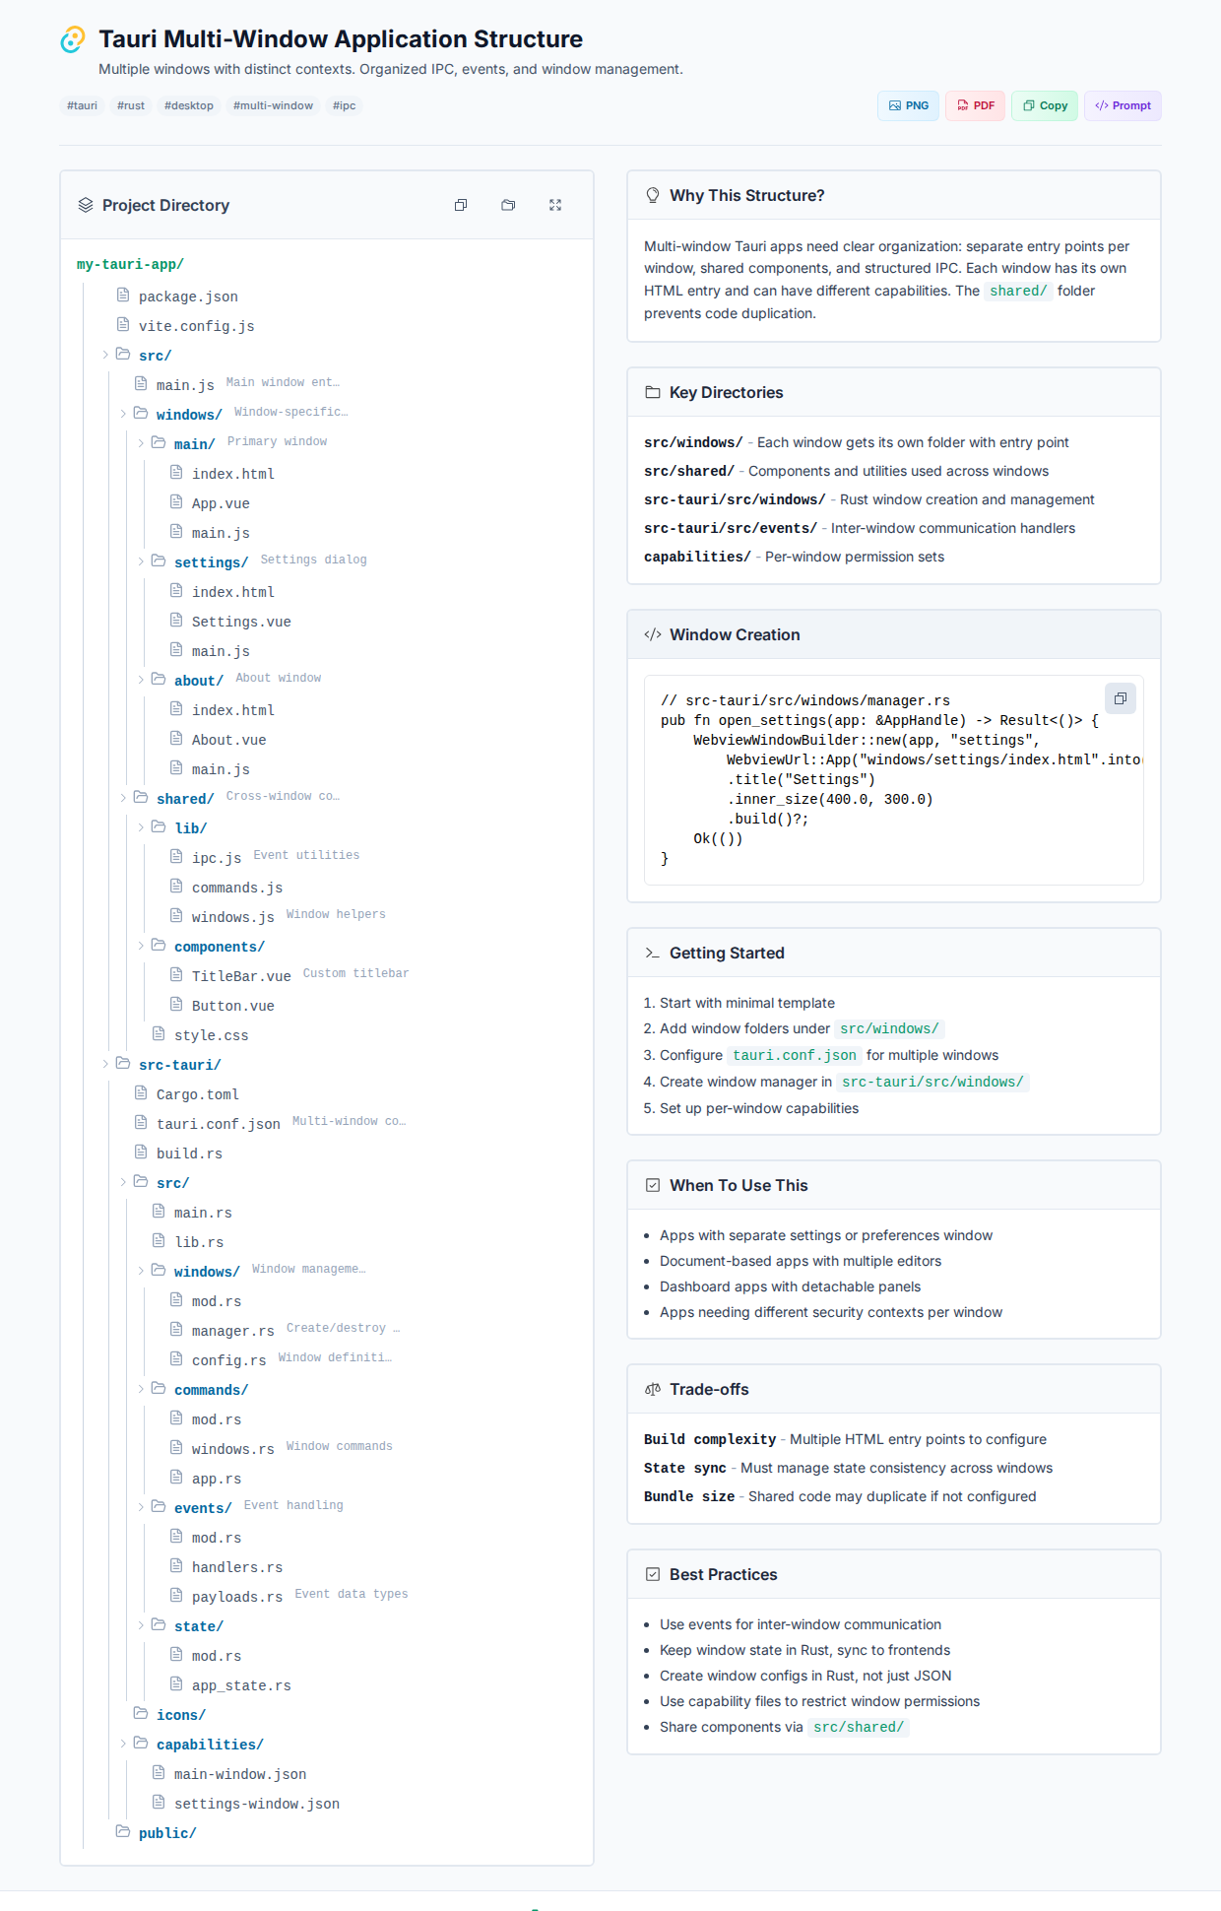
Task: Select tauri.conf.json file in the tree
Action: coord(218,1124)
